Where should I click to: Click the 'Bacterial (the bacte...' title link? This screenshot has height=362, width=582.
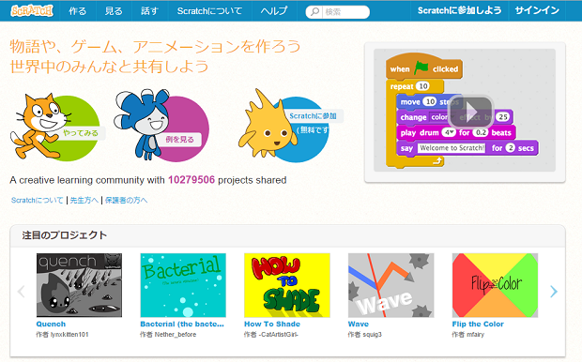182,324
